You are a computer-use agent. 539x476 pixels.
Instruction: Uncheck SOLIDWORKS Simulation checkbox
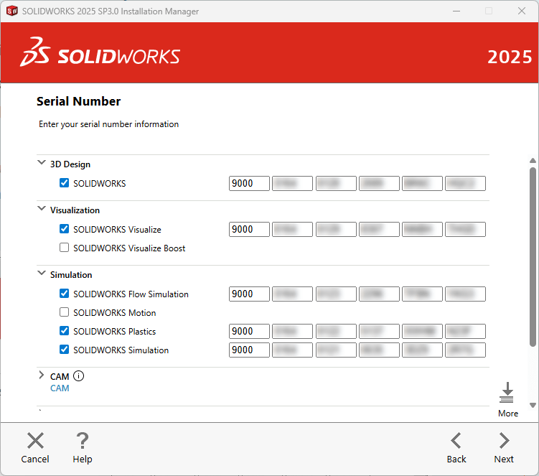[x=65, y=349]
